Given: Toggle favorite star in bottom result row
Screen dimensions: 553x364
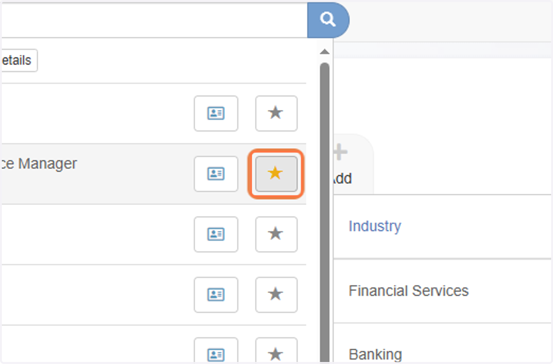Looking at the screenshot, I should pyautogui.click(x=276, y=351).
